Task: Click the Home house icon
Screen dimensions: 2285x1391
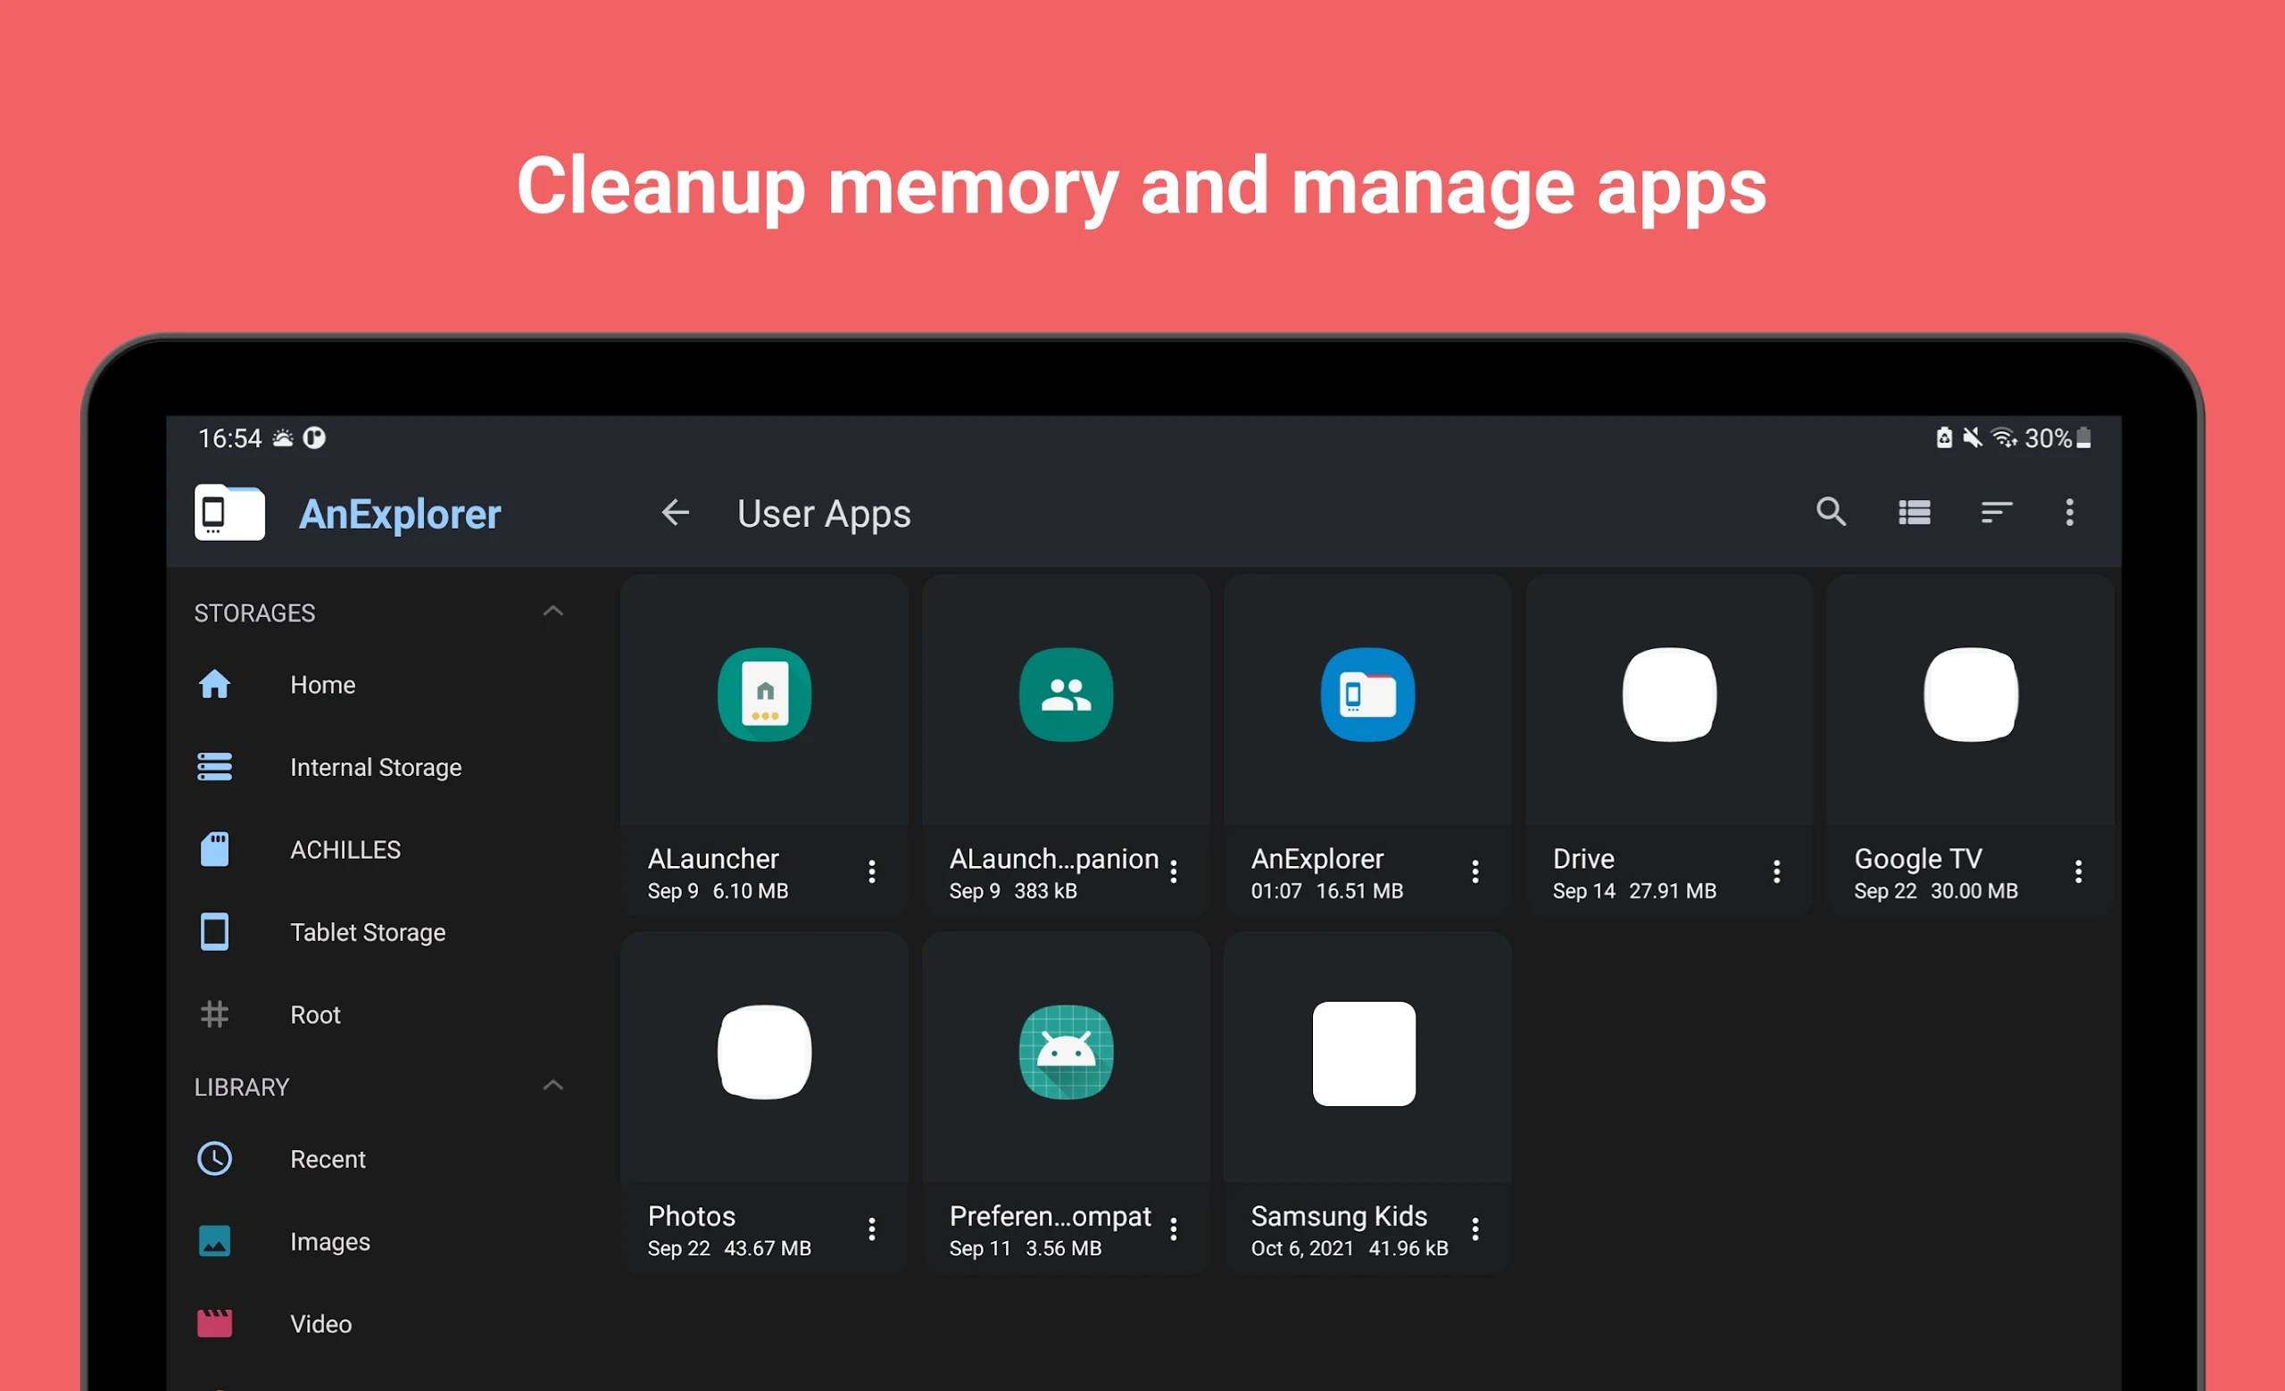Action: pos(214,685)
